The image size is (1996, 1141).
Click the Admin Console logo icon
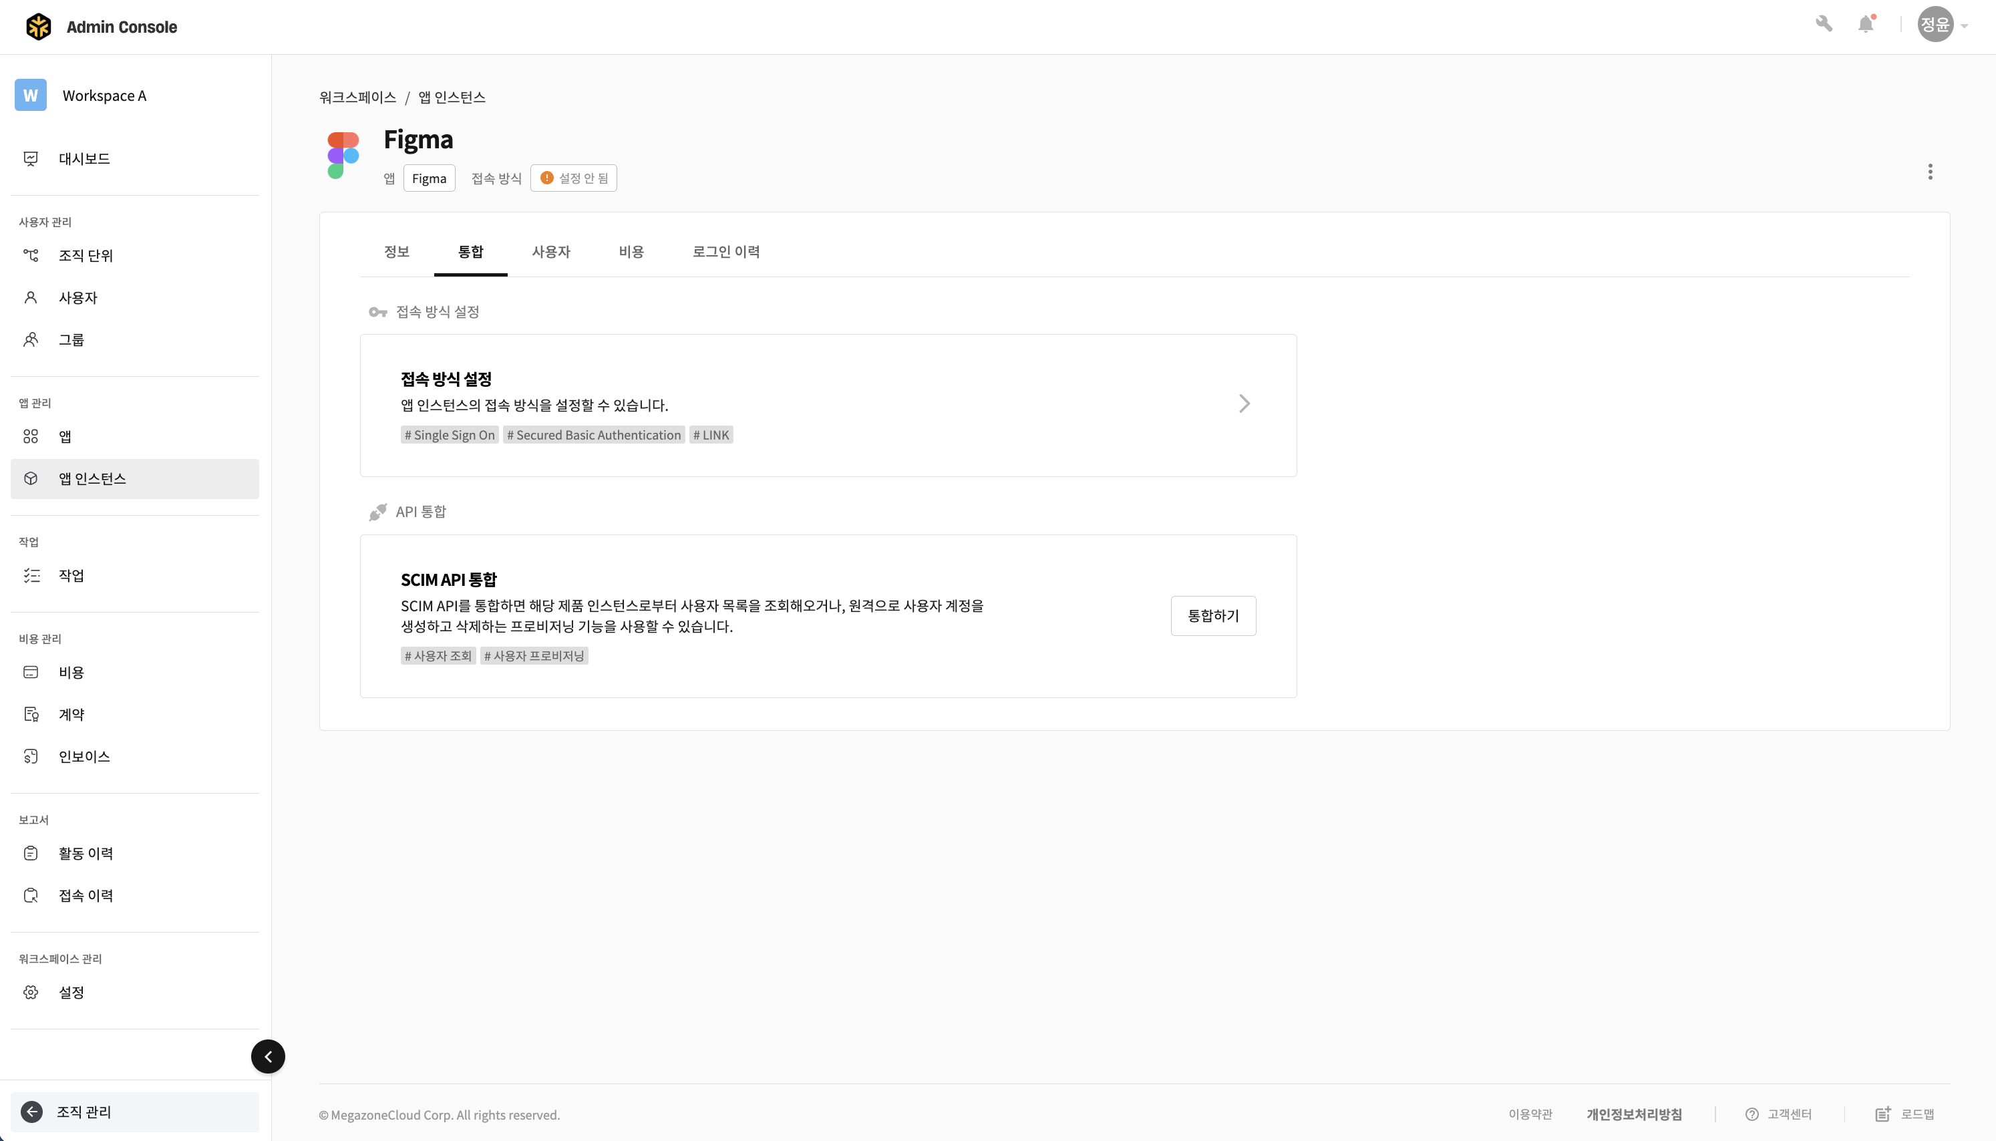(x=38, y=27)
